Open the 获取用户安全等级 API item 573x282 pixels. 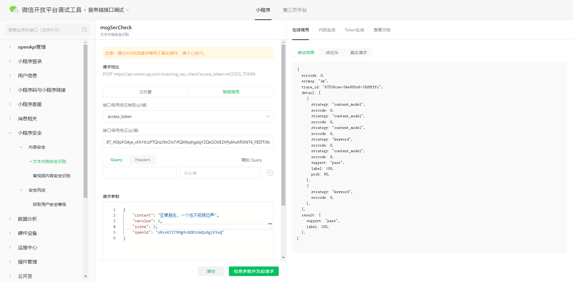50,204
